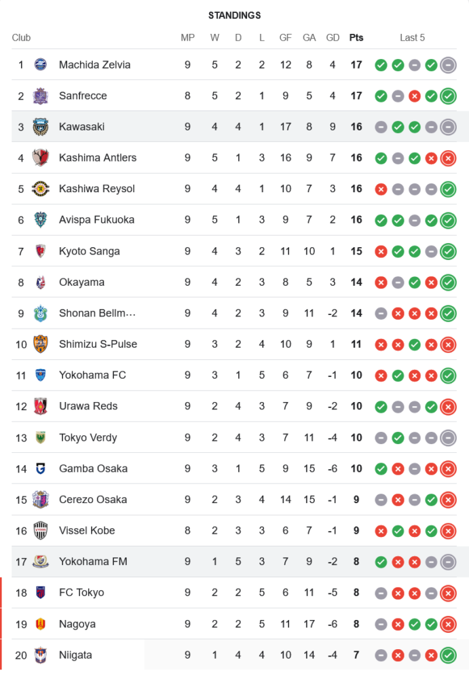Click Niigata's latest win result icon

[448, 655]
